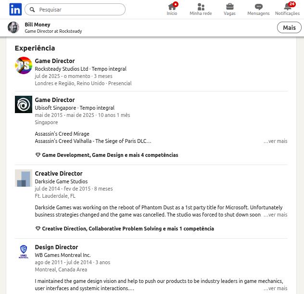Open the Creative Director title
The image size is (304, 294).
click(x=59, y=173)
